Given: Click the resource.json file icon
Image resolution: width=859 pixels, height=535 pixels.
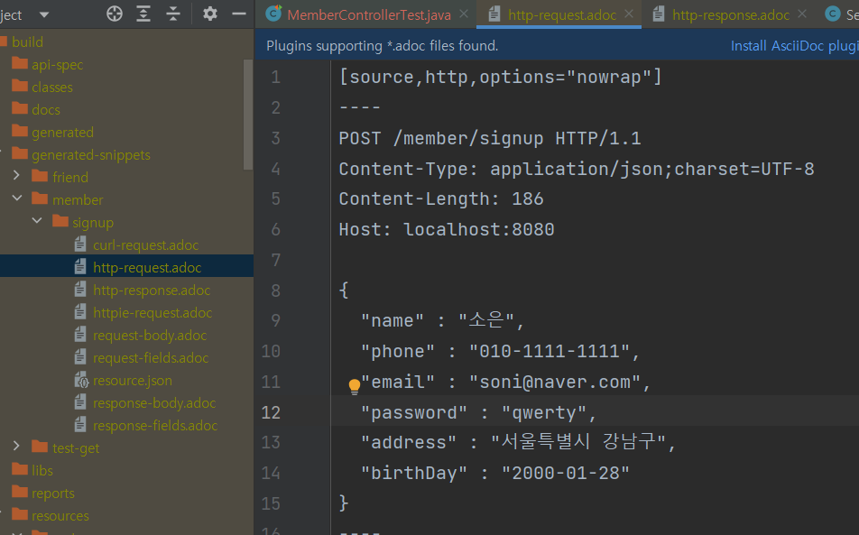Looking at the screenshot, I should (81, 380).
